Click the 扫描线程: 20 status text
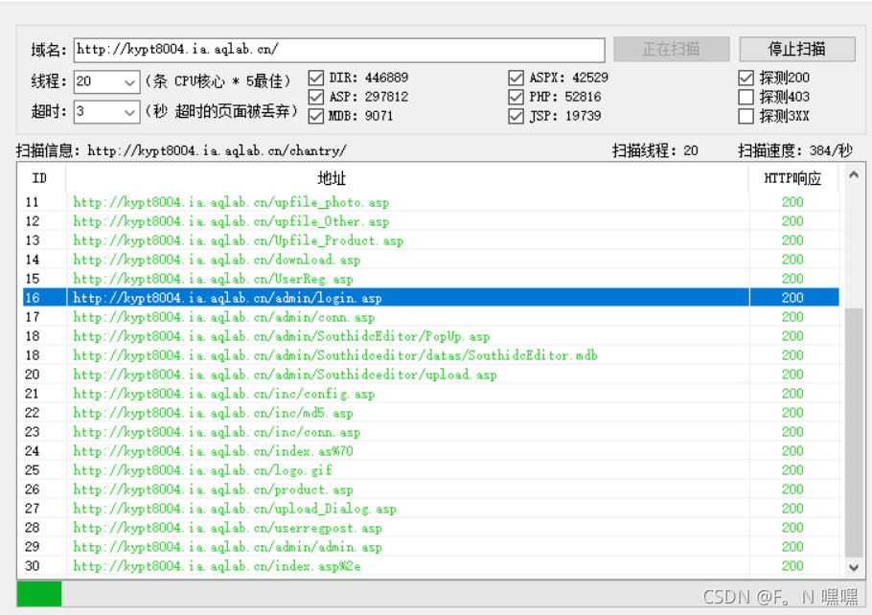 click(655, 150)
